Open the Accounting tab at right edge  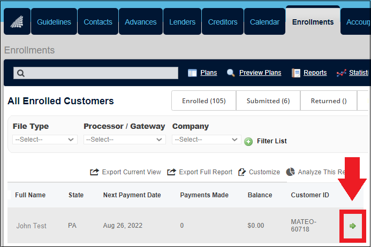pos(356,22)
